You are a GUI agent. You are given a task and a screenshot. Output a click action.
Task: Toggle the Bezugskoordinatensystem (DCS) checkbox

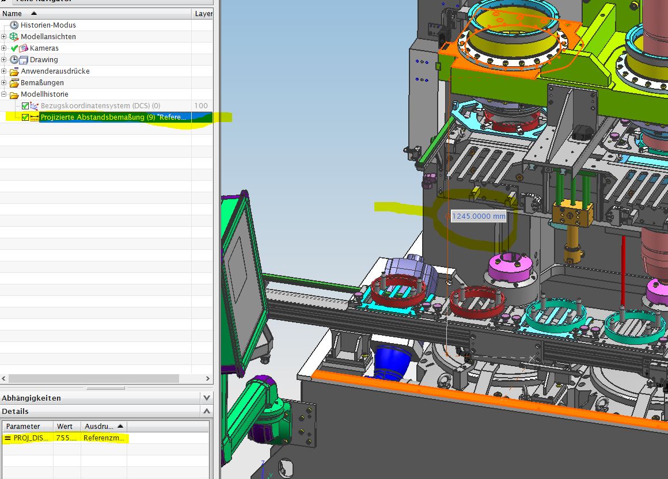(25, 105)
